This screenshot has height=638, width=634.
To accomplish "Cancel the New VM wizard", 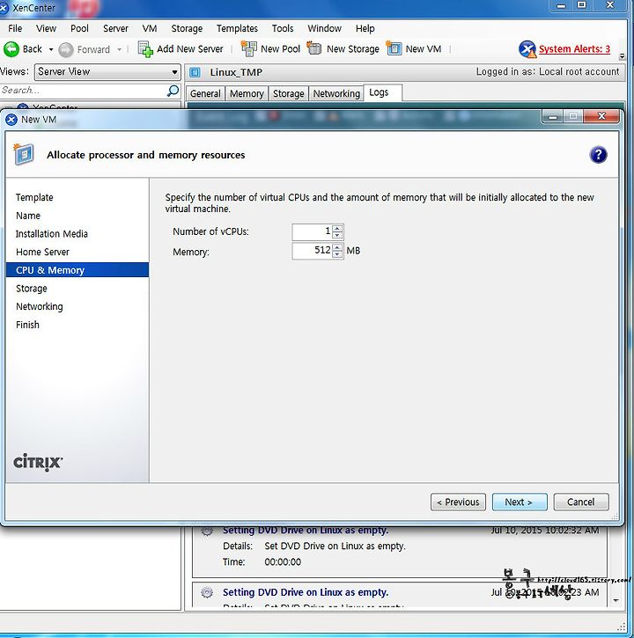I will click(x=581, y=502).
